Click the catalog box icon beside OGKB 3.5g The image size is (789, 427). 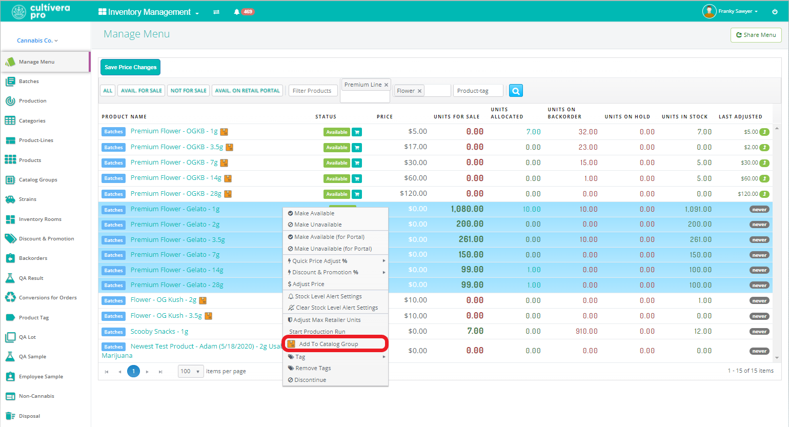pyautogui.click(x=230, y=147)
